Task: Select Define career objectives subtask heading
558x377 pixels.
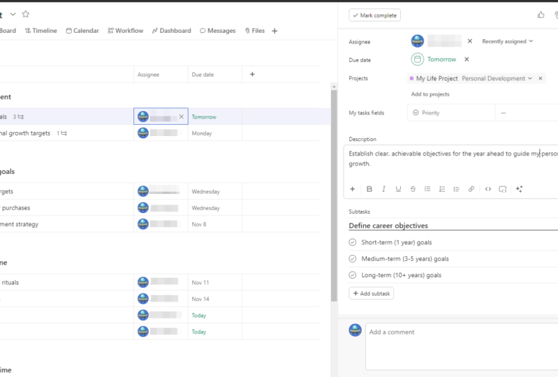Action: pos(388,226)
